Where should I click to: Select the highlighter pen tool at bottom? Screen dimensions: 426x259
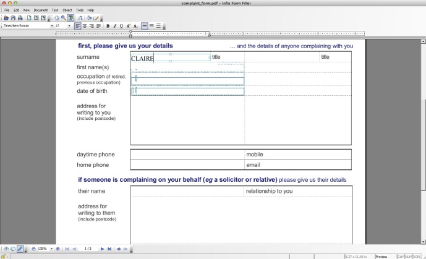click(20, 248)
